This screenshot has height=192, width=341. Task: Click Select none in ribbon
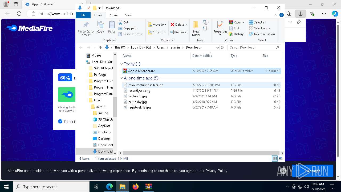click(x=259, y=28)
